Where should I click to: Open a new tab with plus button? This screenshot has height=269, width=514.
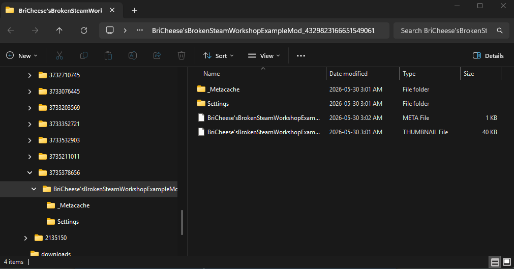point(134,11)
